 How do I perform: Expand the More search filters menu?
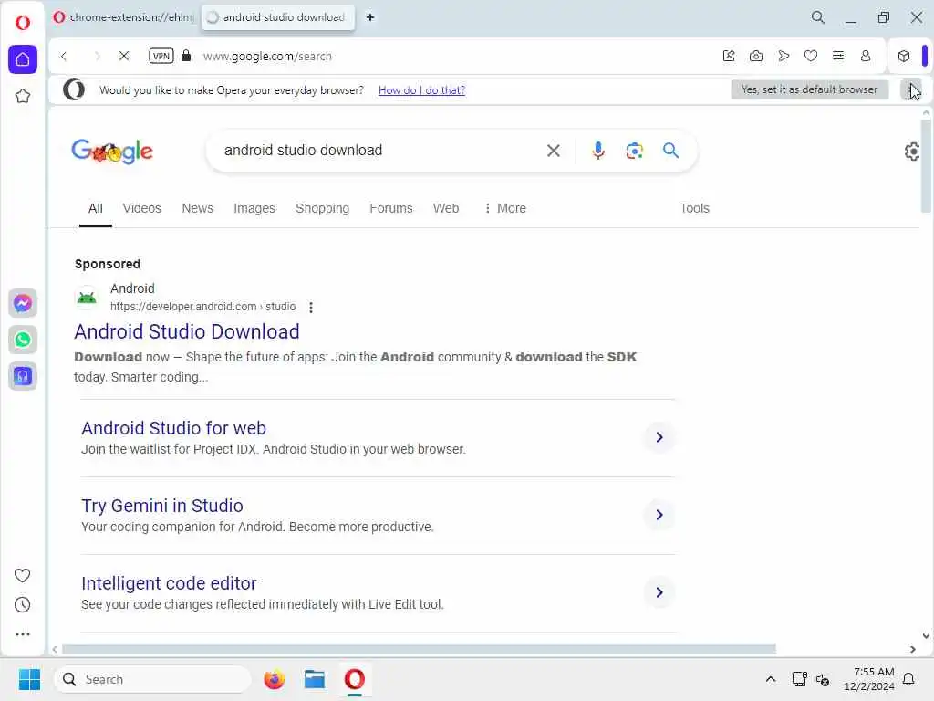(x=505, y=208)
